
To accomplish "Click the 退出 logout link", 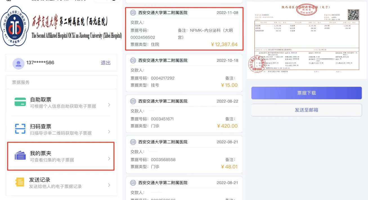I will click(105, 63).
